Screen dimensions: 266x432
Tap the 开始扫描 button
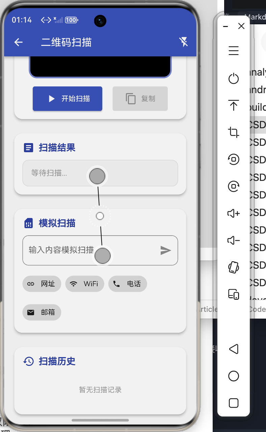(68, 99)
